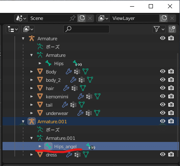Collapse the Armature data block
180x166 pixels.
coord(32,55)
